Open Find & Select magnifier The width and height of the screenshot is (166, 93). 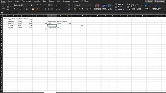point(139,7)
